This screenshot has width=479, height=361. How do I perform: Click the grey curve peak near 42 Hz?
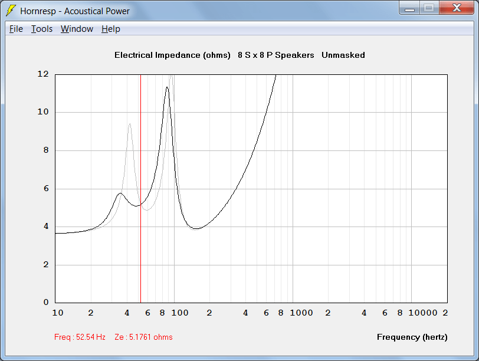click(130, 124)
